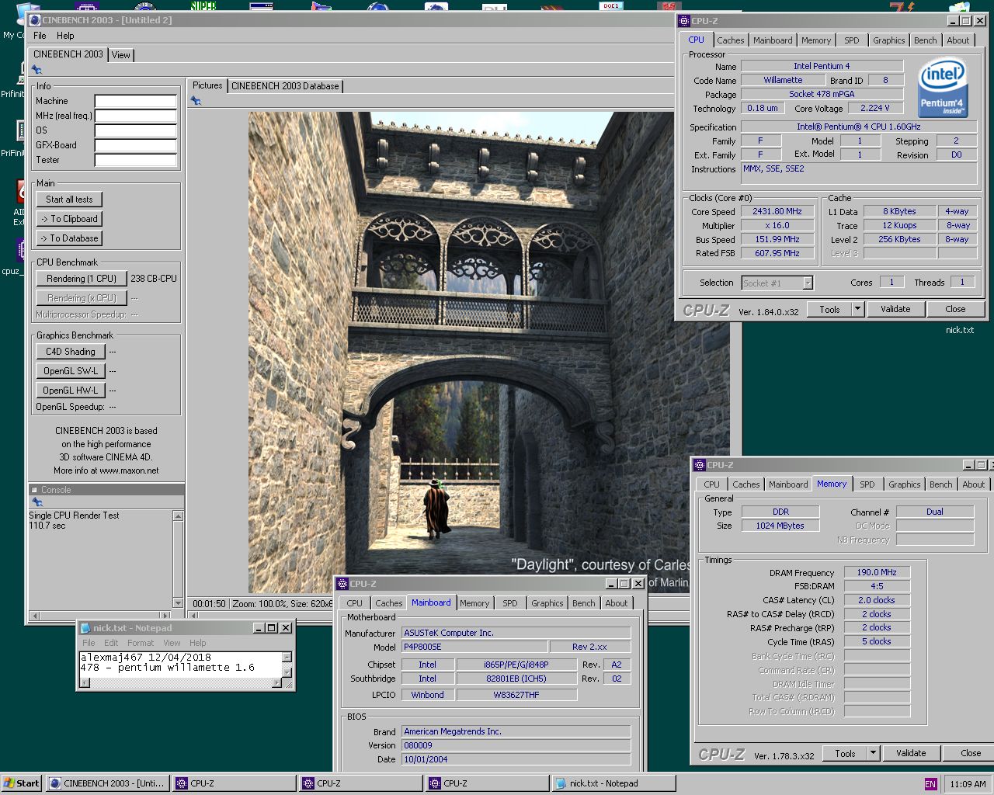
Task: Click Notepad vertical scrollbar down arrow
Action: point(287,672)
